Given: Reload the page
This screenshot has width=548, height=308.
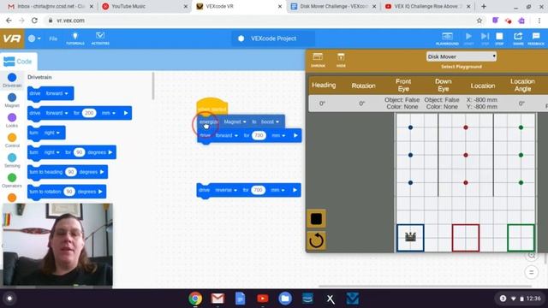Looking at the screenshot, I should [34, 21].
